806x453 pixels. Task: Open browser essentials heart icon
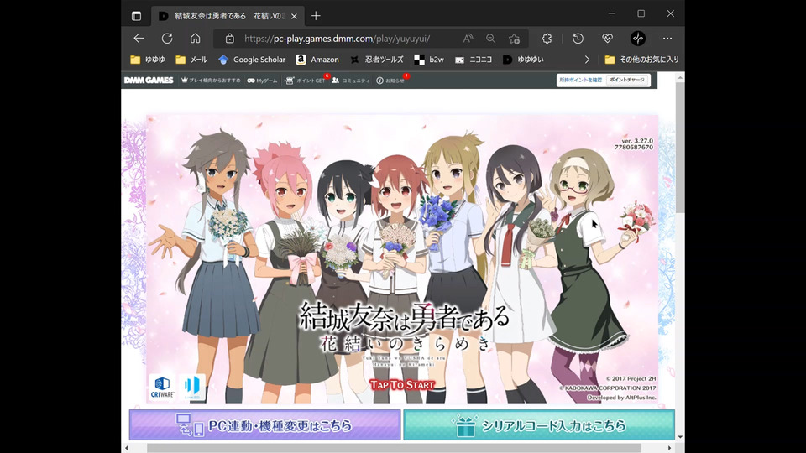click(x=608, y=39)
